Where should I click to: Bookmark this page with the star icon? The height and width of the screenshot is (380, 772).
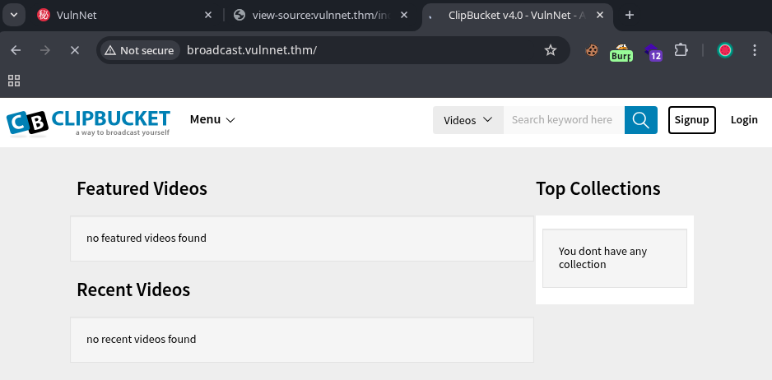click(x=551, y=50)
